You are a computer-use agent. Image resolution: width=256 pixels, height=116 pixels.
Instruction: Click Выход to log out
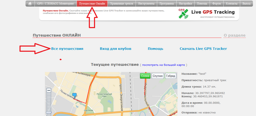tap(246, 4)
